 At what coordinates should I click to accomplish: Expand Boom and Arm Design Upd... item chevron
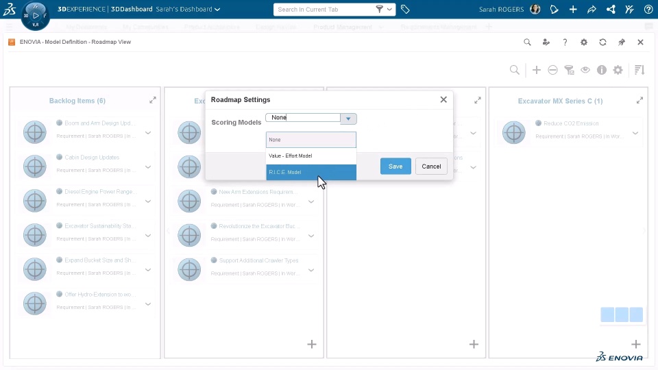point(148,133)
